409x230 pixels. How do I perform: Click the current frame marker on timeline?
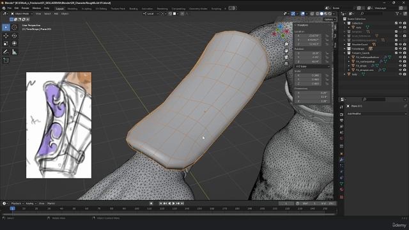pyautogui.click(x=12, y=208)
